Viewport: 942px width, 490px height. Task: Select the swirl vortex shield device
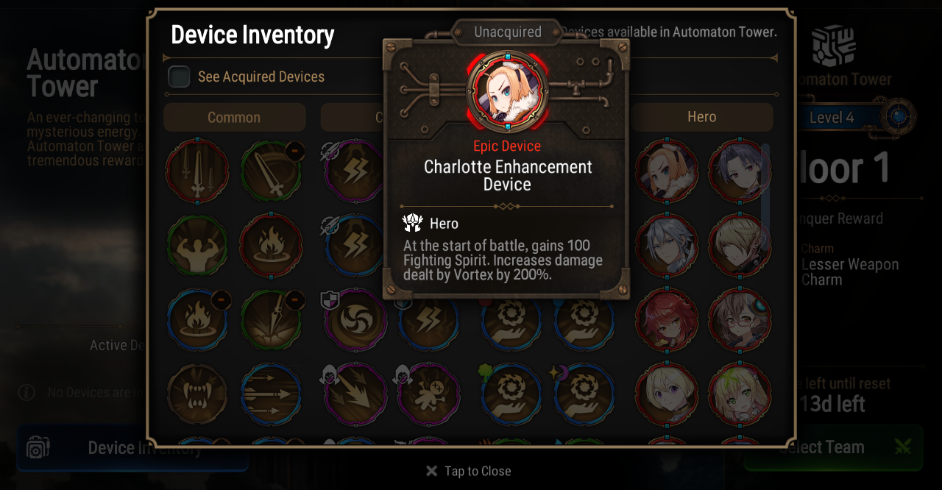click(355, 320)
